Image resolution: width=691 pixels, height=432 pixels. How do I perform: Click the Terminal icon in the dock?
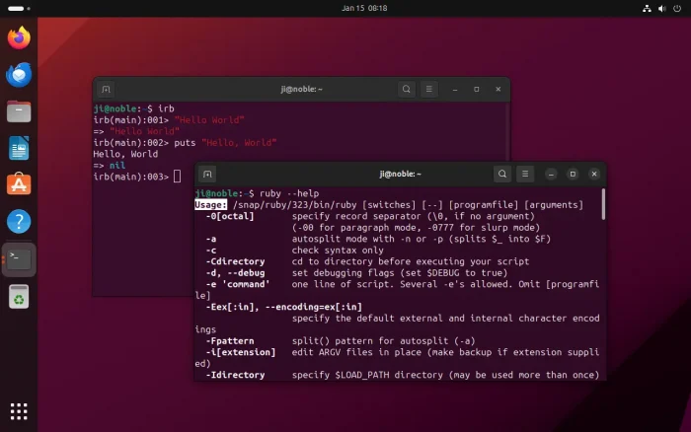click(19, 258)
